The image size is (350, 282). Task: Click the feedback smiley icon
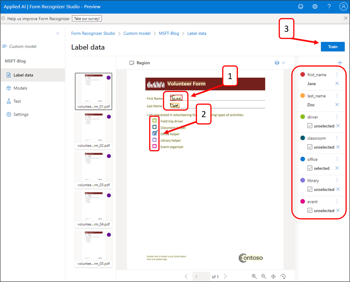pyautogui.click(x=301, y=6)
